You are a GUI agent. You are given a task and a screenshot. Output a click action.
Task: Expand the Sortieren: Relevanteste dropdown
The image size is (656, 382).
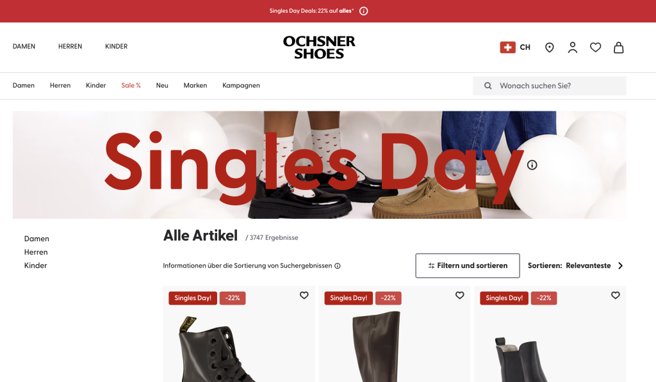click(x=576, y=266)
